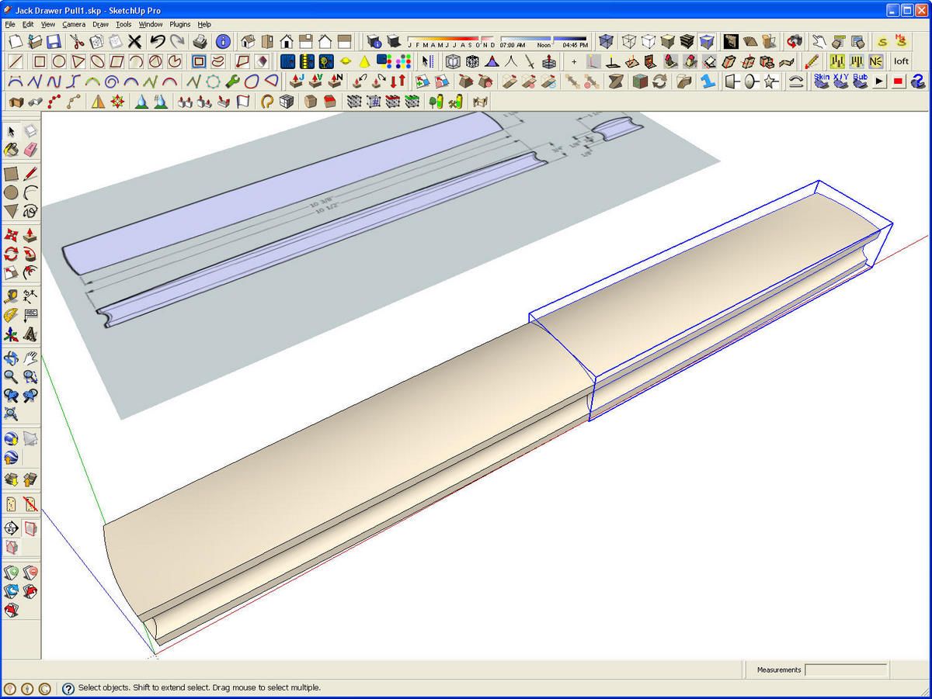Cut selection with the scissors icon
This screenshot has width=932, height=699.
[78, 41]
